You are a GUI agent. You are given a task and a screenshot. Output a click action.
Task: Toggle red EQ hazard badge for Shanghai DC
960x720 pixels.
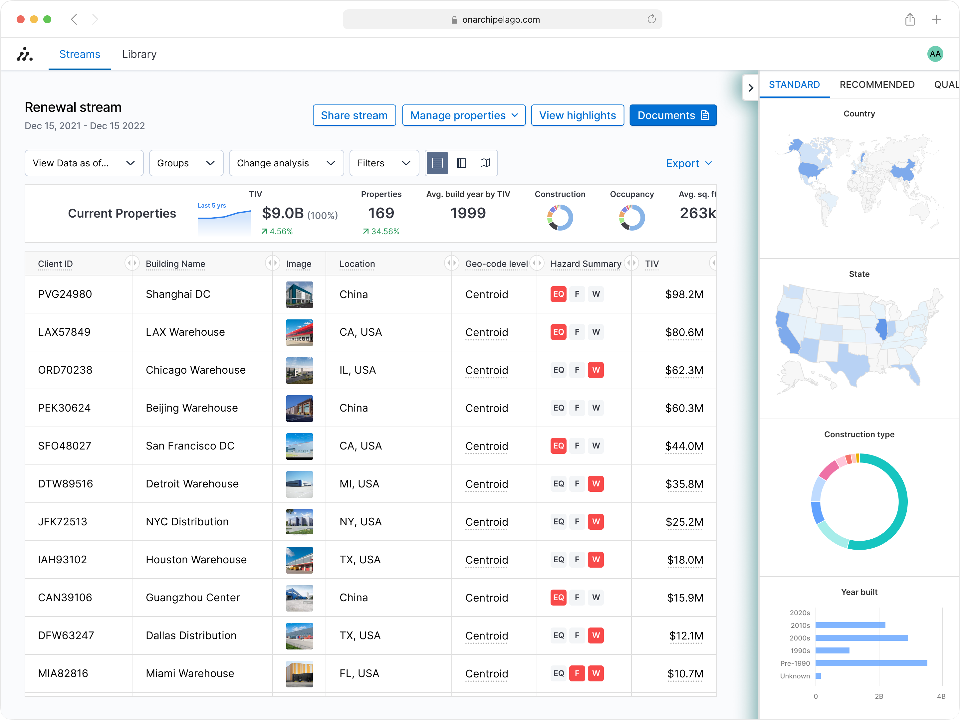tap(558, 294)
